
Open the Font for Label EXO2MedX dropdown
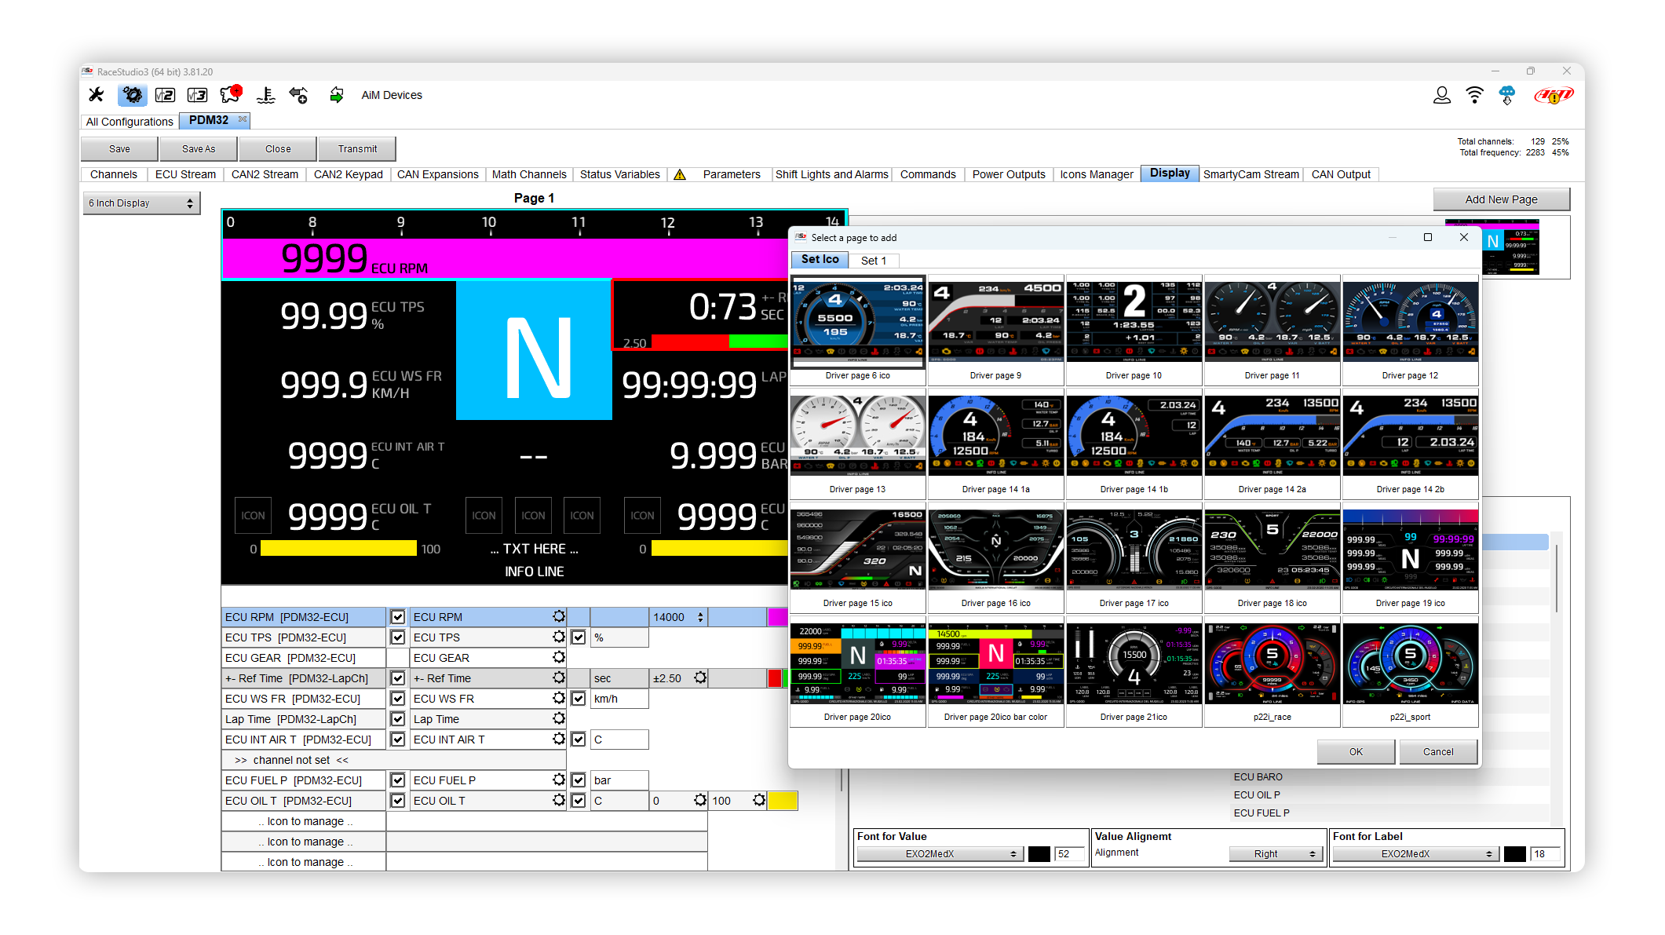point(1415,854)
